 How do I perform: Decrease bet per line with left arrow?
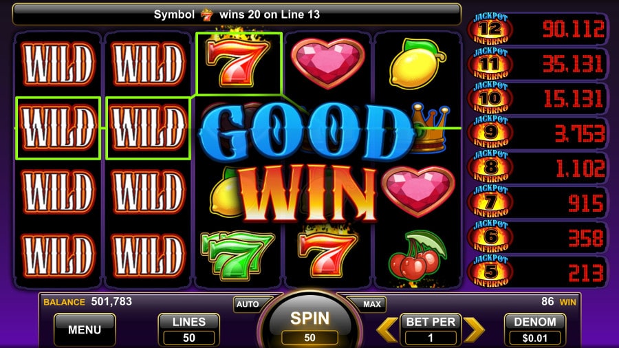[x=387, y=328]
